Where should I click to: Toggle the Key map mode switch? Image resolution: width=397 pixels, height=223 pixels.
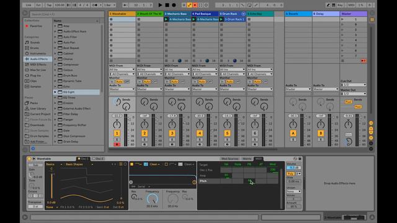tap(340, 5)
